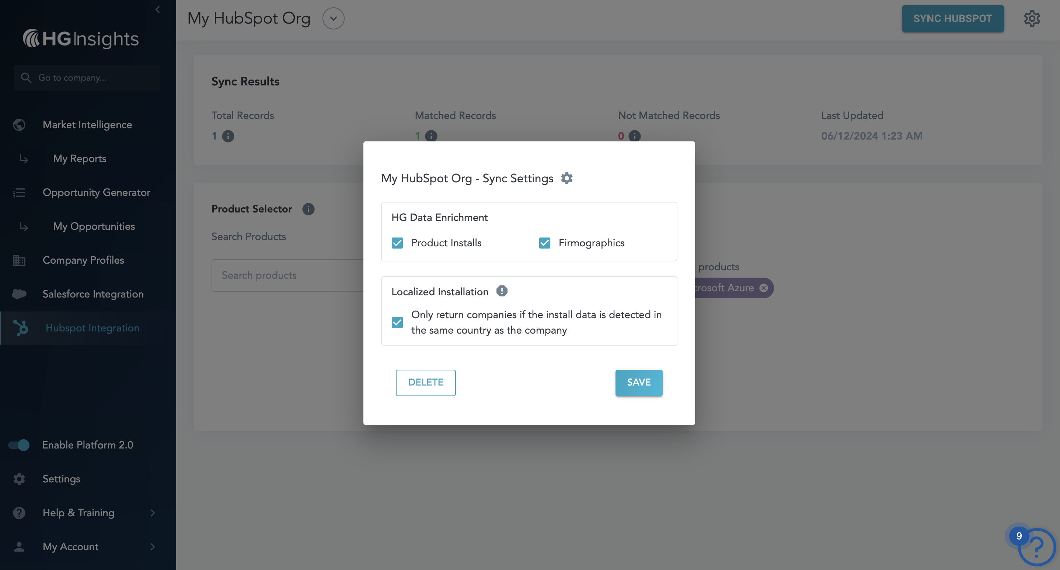The height and width of the screenshot is (570, 1060).
Task: Click the DELETE button in the dialog
Action: [425, 382]
